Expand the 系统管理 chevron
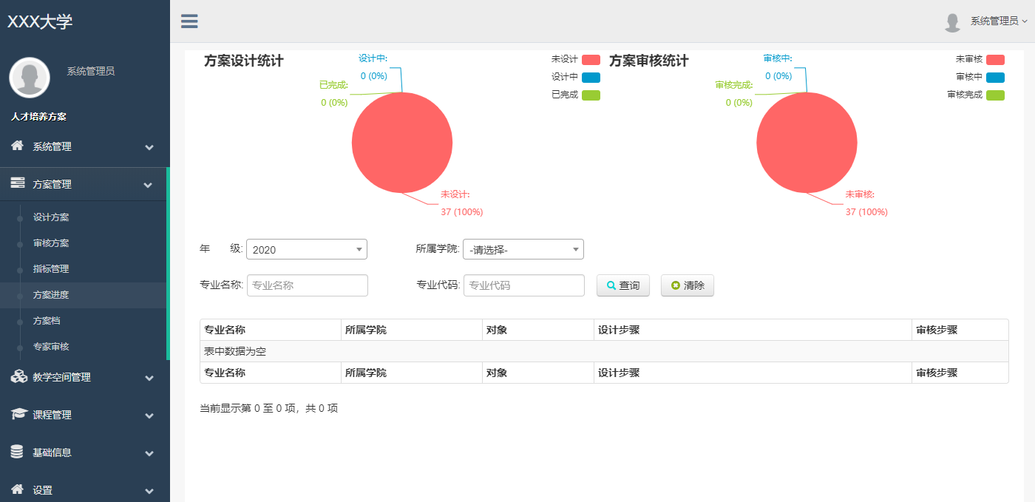The image size is (1035, 502). click(x=149, y=147)
